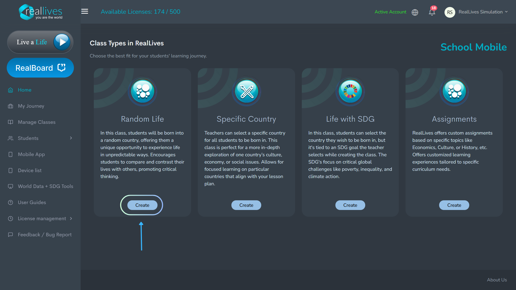The height and width of the screenshot is (290, 516).
Task: Click the My Journey briefcase icon
Action: pos(10,106)
